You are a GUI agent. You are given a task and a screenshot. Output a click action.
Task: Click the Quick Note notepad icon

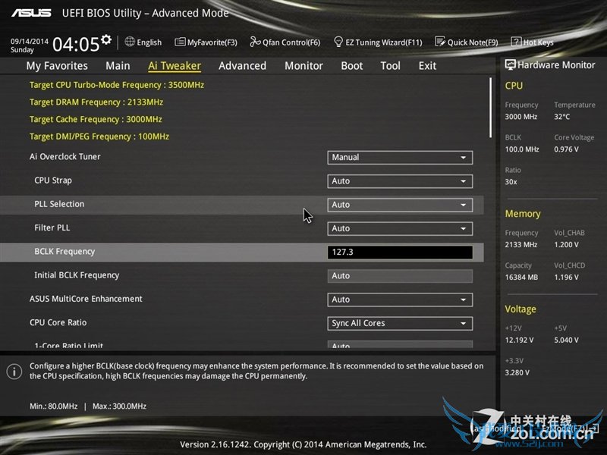(440, 42)
